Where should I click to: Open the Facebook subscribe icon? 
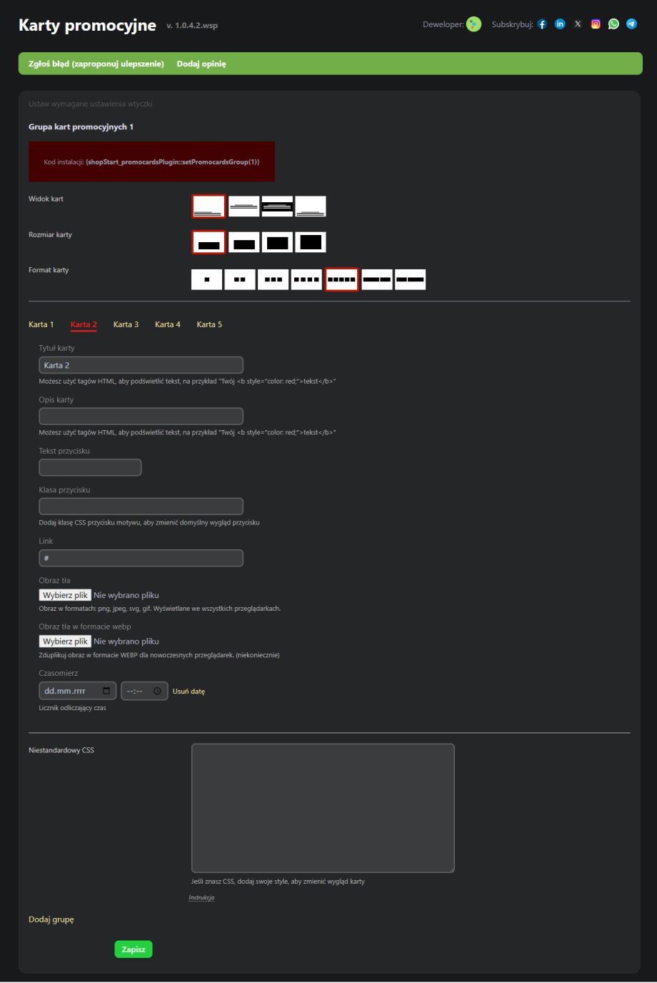[x=542, y=24]
